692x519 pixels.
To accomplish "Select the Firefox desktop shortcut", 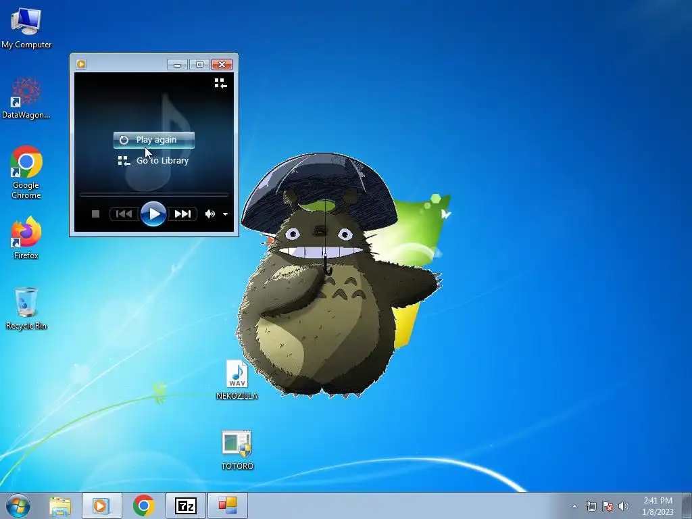I will click(26, 237).
